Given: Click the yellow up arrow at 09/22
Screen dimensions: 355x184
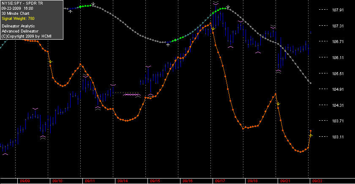Looking at the screenshot, I should tap(311, 135).
